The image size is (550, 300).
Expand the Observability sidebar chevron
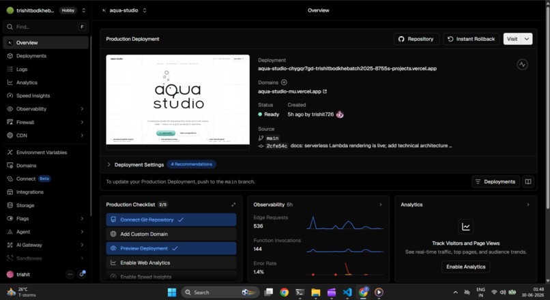tap(82, 109)
